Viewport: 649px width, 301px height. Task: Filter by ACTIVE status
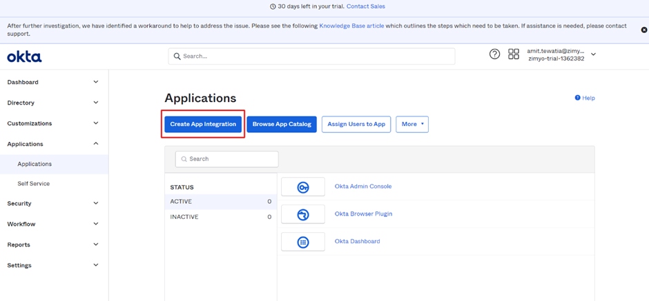coord(221,202)
